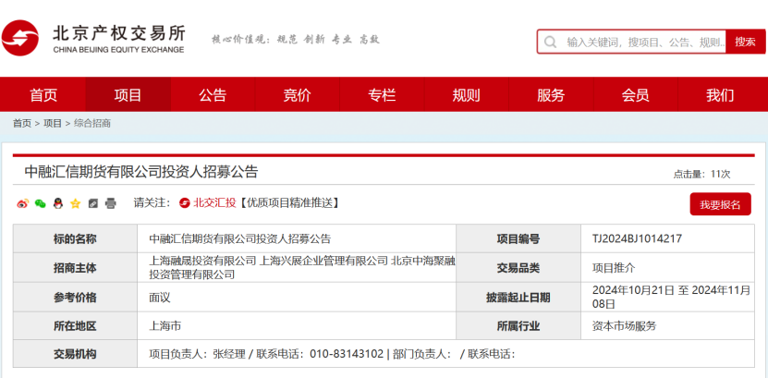
Task: Open the 会员 navigation tab
Action: coord(635,95)
